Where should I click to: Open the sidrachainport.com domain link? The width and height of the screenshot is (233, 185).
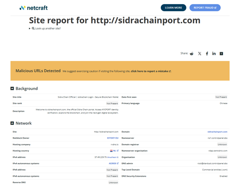(x=217, y=132)
